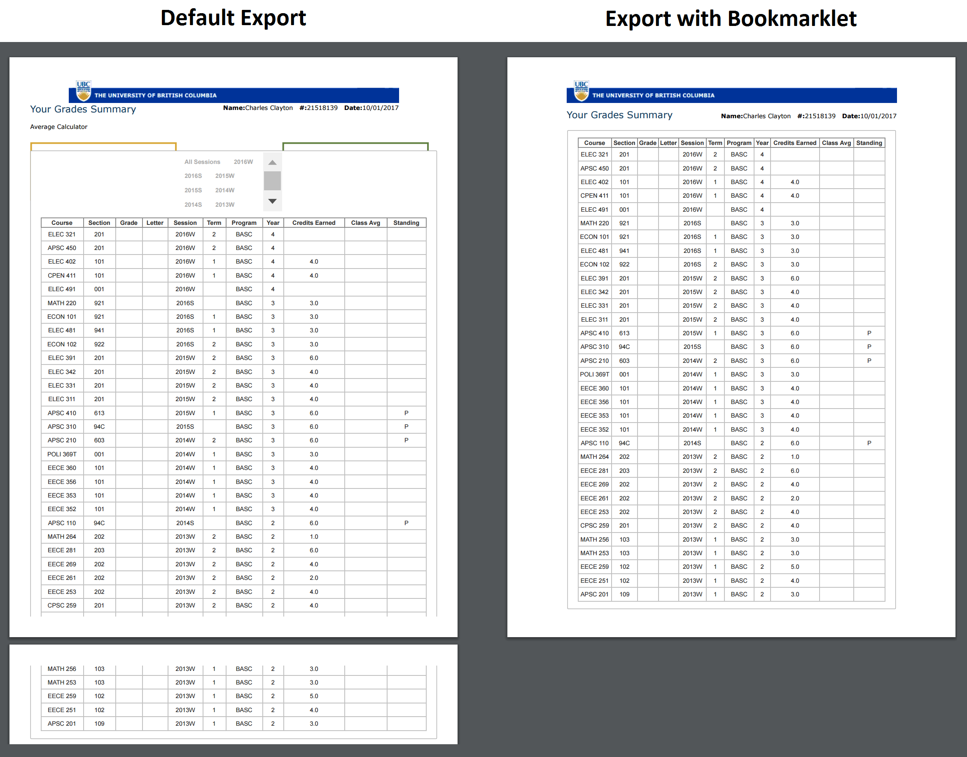Viewport: 967px width, 757px height.
Task: Click Standing column header in Default Export
Action: pyautogui.click(x=406, y=223)
